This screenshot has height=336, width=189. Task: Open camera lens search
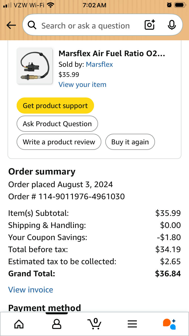click(149, 25)
